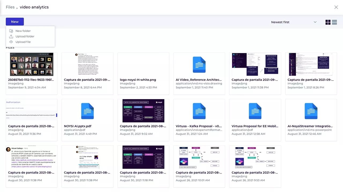Select New folder menu entry
The height and width of the screenshot is (192, 343).
click(x=23, y=31)
